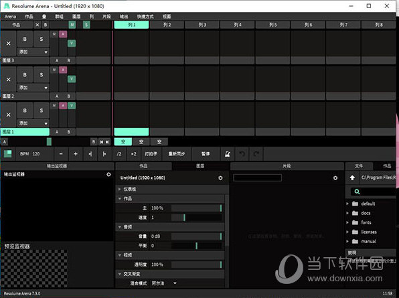Open the 片段 clip menu
The height and width of the screenshot is (298, 399).
pyautogui.click(x=106, y=17)
